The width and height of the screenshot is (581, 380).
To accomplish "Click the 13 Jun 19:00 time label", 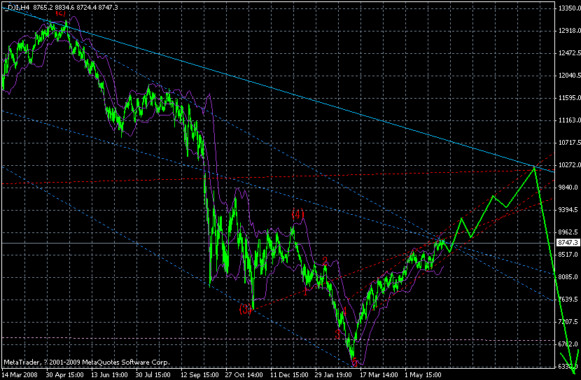I will (109, 375).
